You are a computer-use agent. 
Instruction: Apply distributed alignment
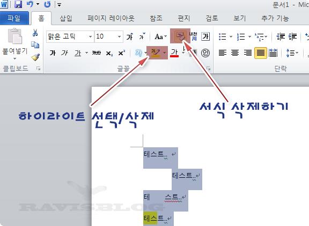273,53
